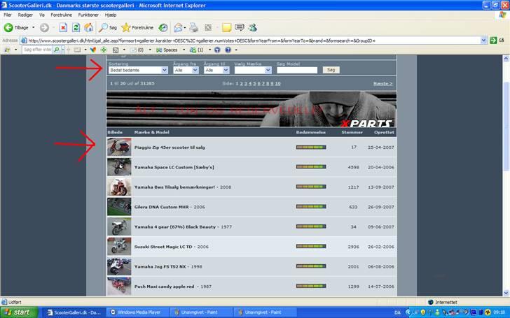
Task: Switch to Windows Media Player in the taskbar
Action: tap(139, 312)
